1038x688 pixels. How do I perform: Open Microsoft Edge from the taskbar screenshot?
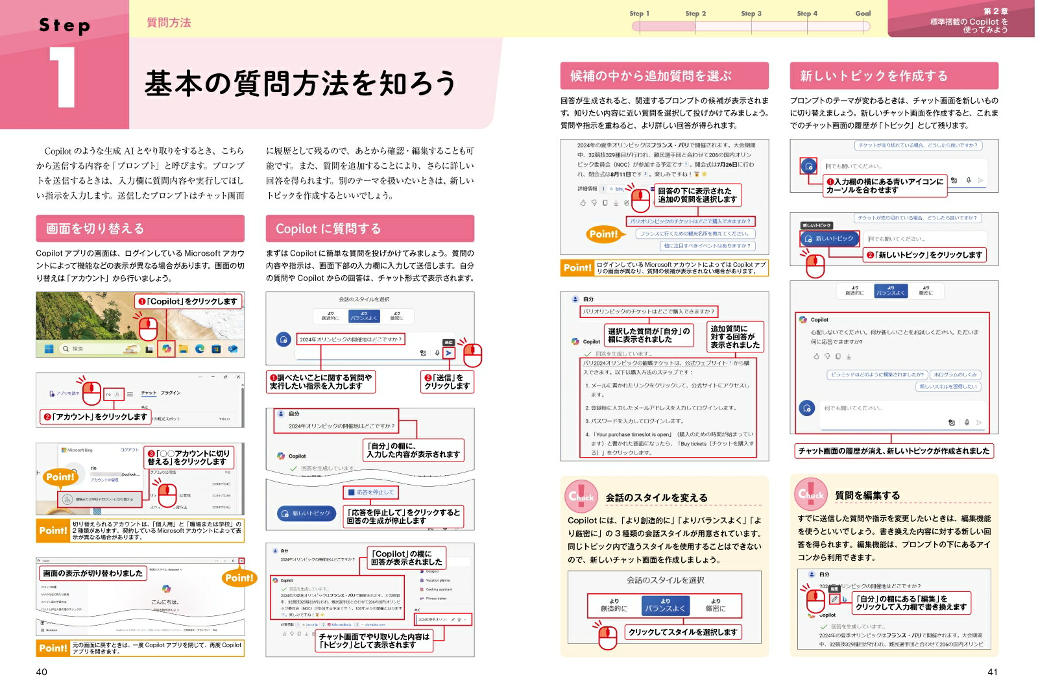coord(200,349)
